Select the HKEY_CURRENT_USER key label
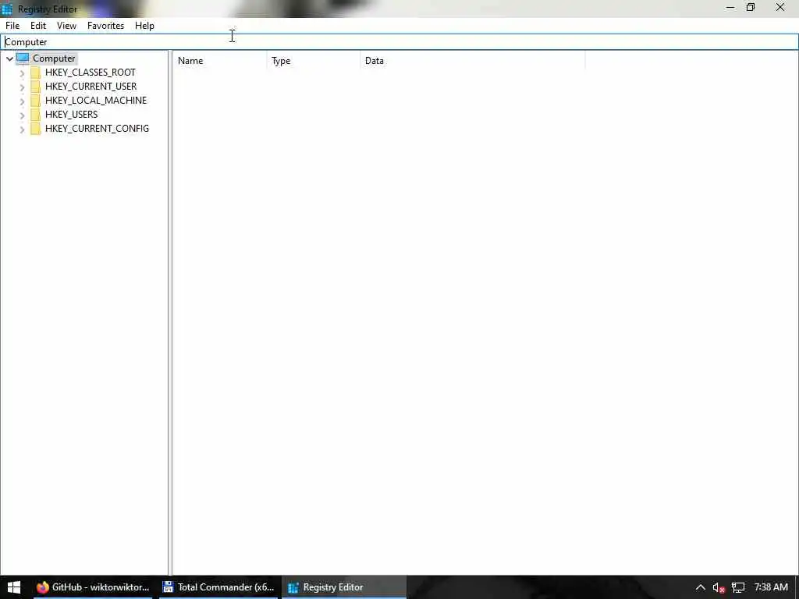 point(91,86)
